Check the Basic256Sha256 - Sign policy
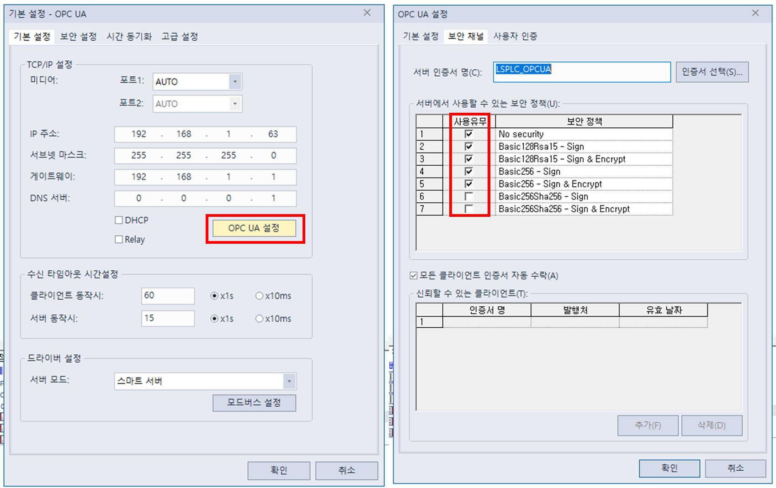This screenshot has width=776, height=488. pos(469,196)
